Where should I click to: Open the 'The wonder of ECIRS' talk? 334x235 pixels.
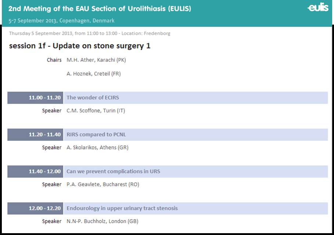click(195, 98)
